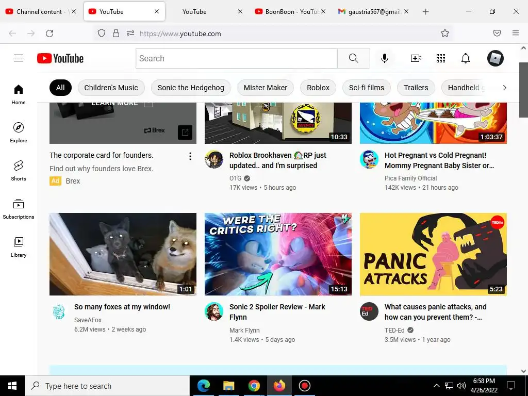Image resolution: width=528 pixels, height=396 pixels.
Task: Play the Sonic critics thumbnail
Action: tap(278, 254)
